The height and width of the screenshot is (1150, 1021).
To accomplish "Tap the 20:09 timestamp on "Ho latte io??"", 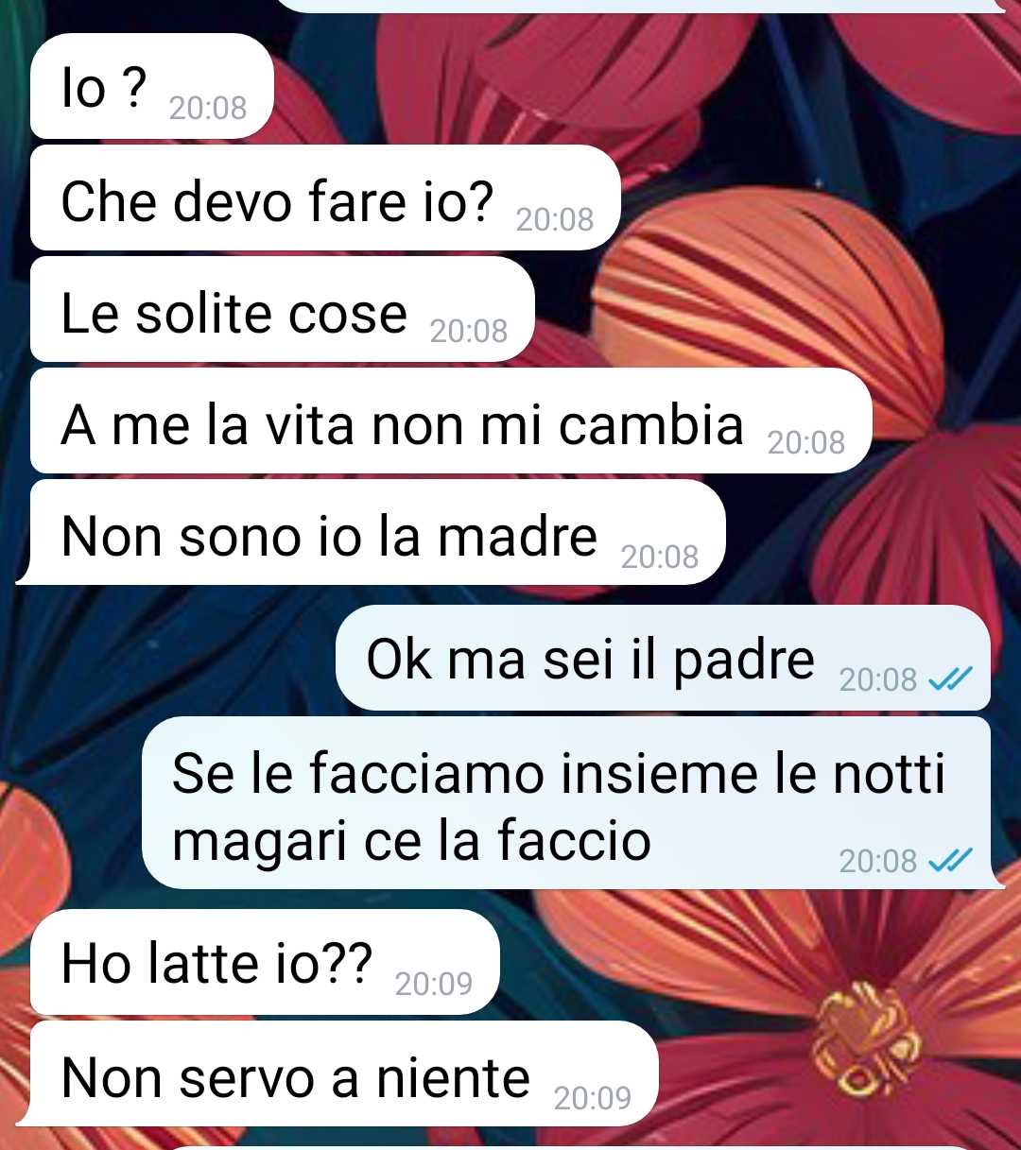I will [434, 984].
